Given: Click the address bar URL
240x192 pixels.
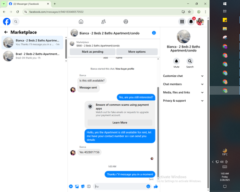Looking at the screenshot, I should coord(57,12).
